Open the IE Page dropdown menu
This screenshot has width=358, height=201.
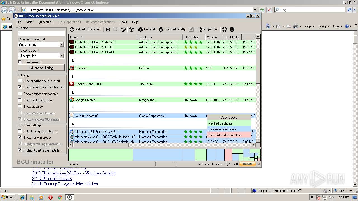tap(309, 26)
